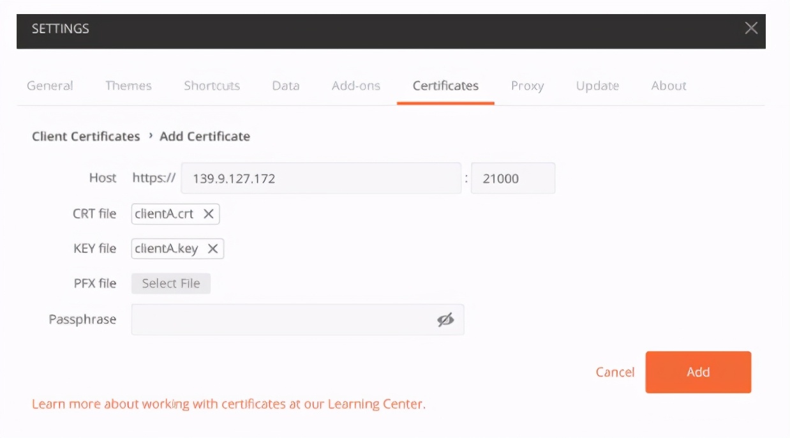790x438 pixels.
Task: Switch to the Proxy tab
Action: pyautogui.click(x=527, y=86)
